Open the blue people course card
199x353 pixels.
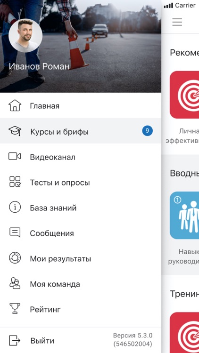(x=184, y=215)
